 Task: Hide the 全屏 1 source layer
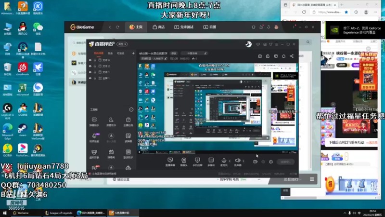click(x=90, y=78)
